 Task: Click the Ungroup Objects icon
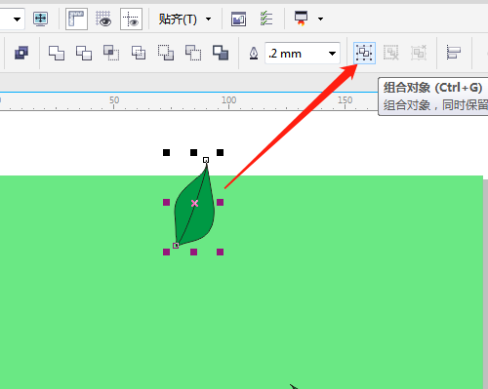tap(391, 53)
